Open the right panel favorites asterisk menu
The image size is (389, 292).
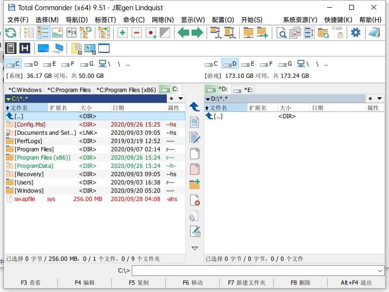[370, 99]
